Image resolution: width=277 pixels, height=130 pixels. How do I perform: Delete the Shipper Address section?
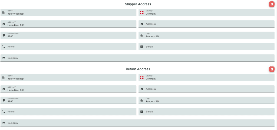click(272, 4)
